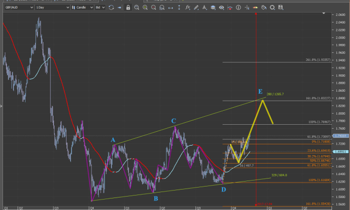Click the 1.74069 current price tag
This screenshot has height=210, width=350.
tap(341, 136)
